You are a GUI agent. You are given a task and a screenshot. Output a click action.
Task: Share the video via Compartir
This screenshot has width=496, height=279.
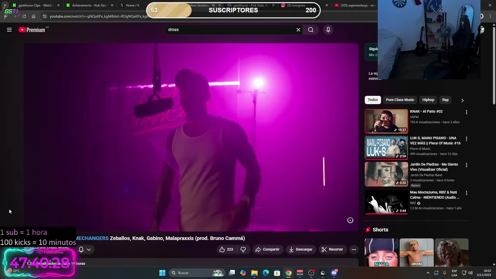click(x=267, y=250)
